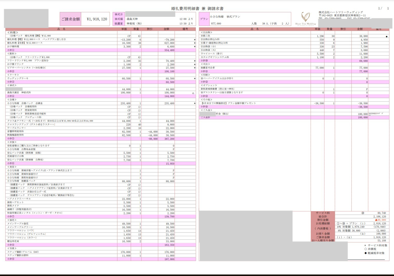Screen dimensions: 394x276
Task: Click the 小計① subtotal row amount 554,400
Action: point(169,50)
